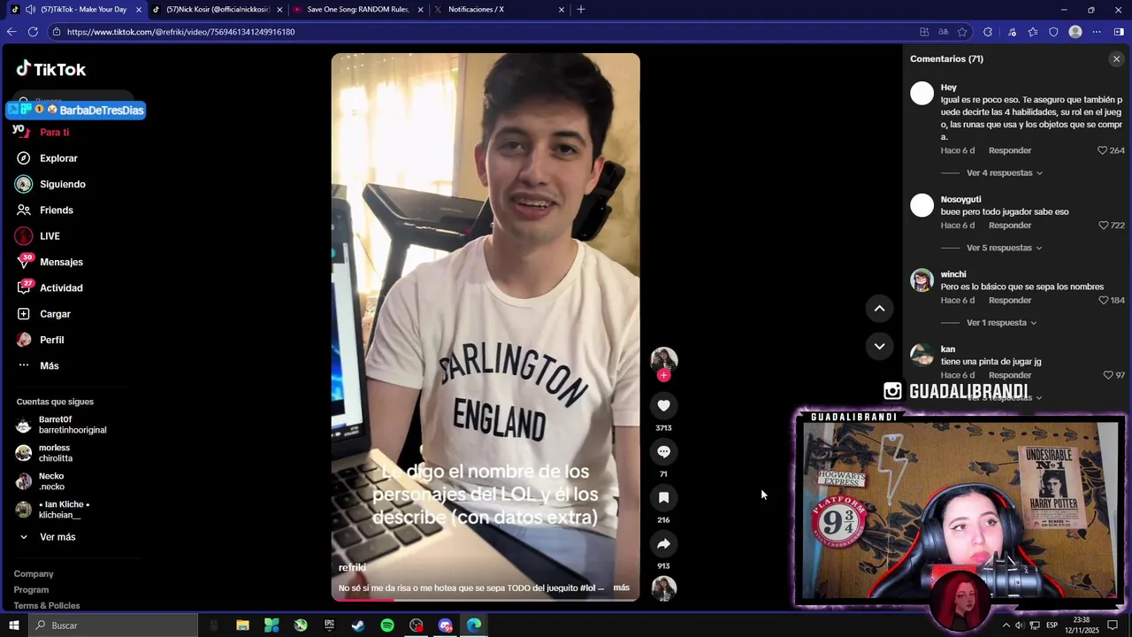The width and height of the screenshot is (1132, 637).
Task: Seek in the video progress bar
Action: coord(485,600)
